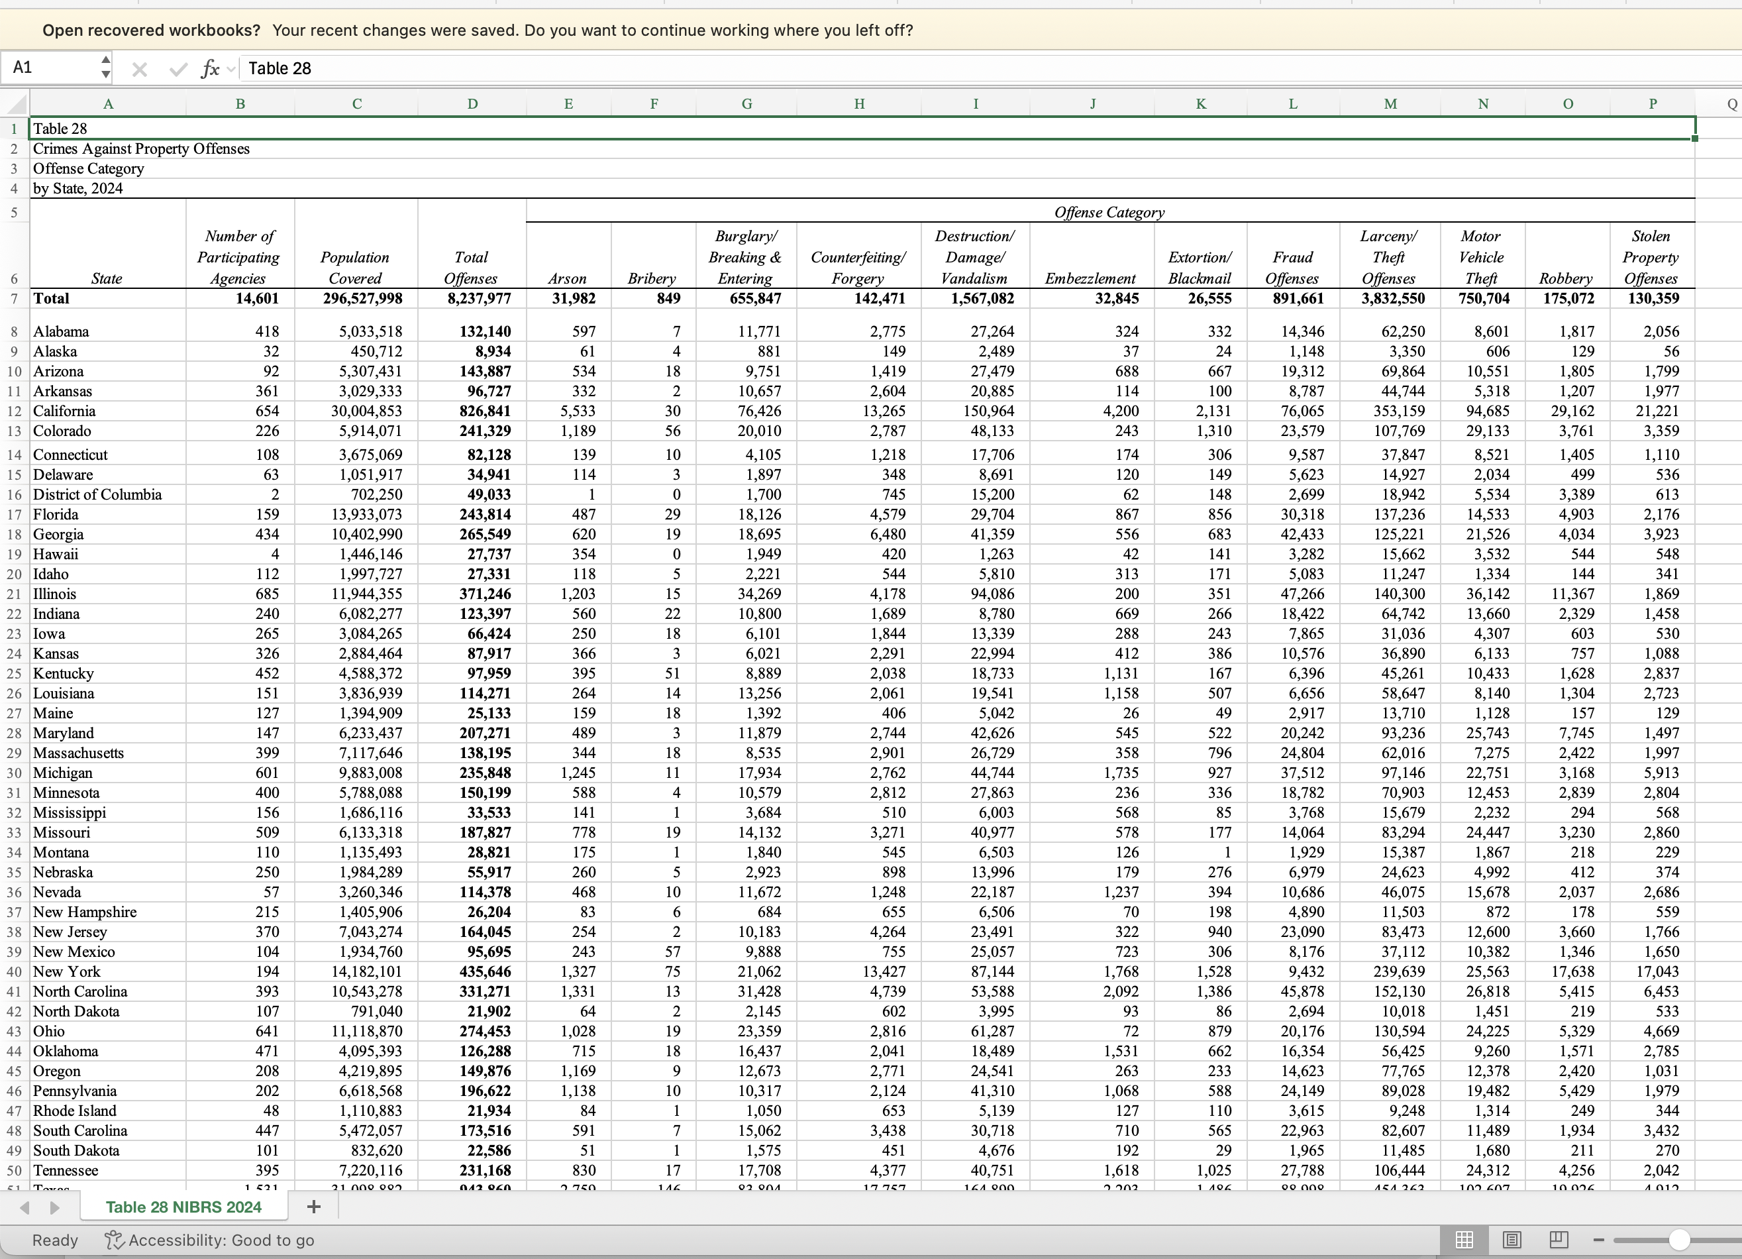This screenshot has height=1259, width=1742.
Task: Click Tennessee's larceny value 106,444
Action: tap(1390, 1171)
